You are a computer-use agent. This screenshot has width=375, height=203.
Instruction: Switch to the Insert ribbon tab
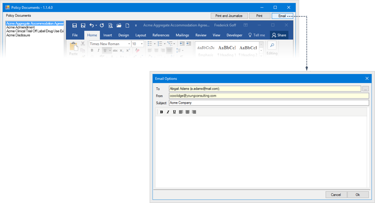[107, 35]
